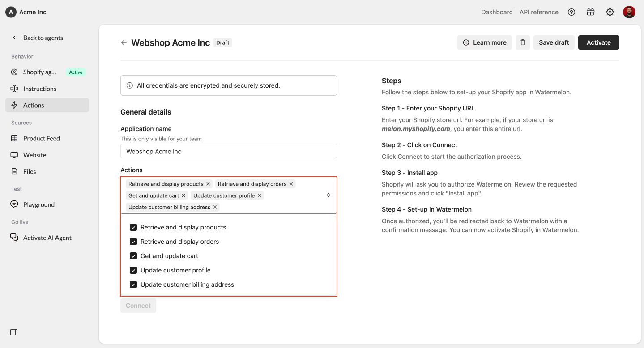Uncheck Retrieve and display products checkbox
The height and width of the screenshot is (348, 644).
[133, 227]
